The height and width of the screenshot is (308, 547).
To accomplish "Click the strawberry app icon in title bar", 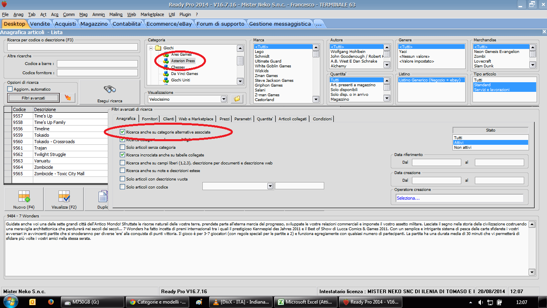I will click(x=4, y=5).
